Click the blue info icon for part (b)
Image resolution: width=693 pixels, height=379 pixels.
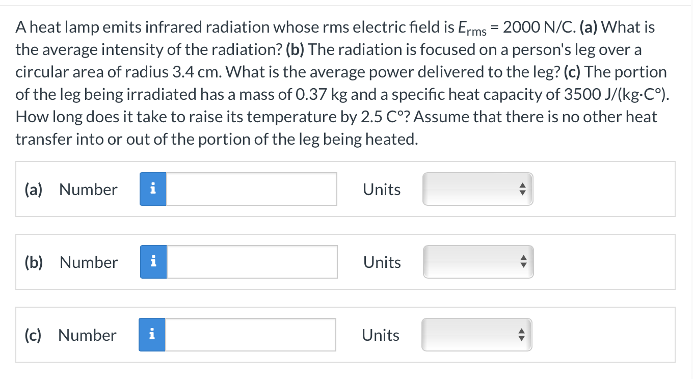click(152, 262)
